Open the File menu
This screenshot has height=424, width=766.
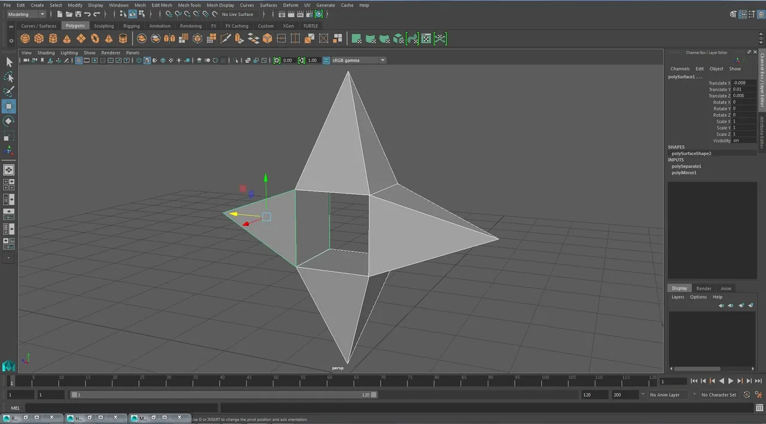coord(7,5)
